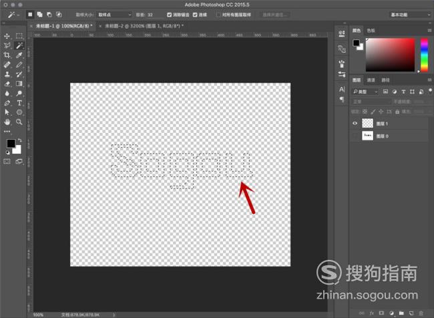Toggle pixel layer filter
This screenshot has width=434, height=318.
(x=385, y=92)
